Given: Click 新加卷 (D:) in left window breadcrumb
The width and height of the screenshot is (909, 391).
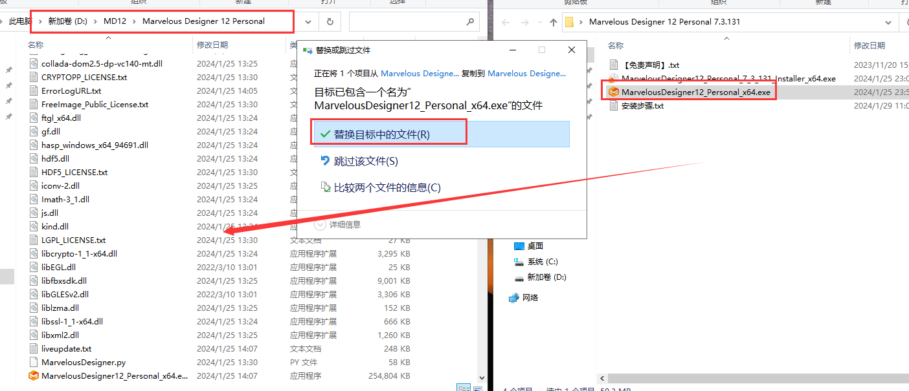Looking at the screenshot, I should tap(67, 21).
